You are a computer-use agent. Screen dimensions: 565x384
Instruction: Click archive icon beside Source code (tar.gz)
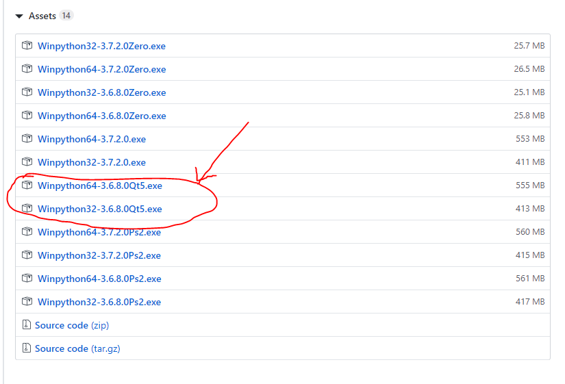(26, 348)
